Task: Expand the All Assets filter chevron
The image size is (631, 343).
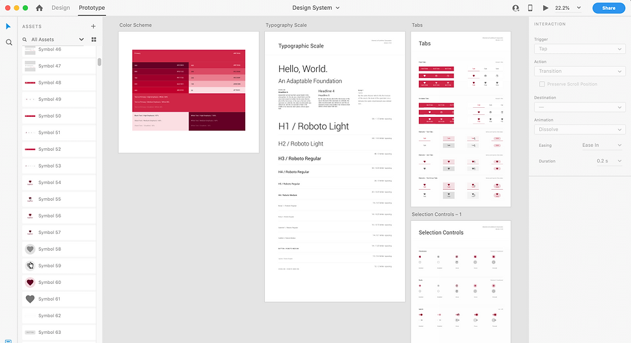Action: point(81,40)
